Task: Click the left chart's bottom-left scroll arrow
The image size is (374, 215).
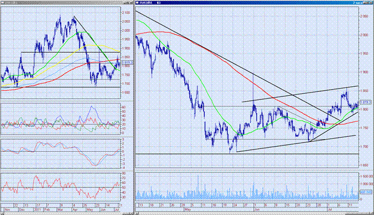Action: point(2,213)
